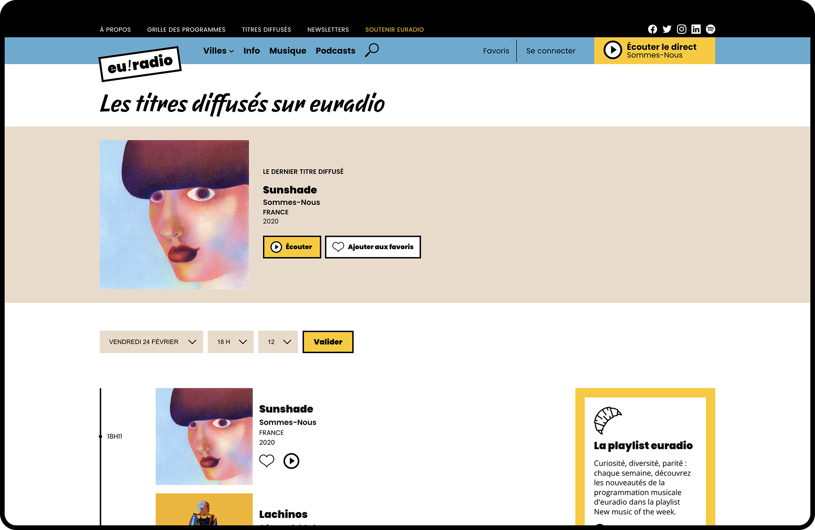This screenshot has width=815, height=530.
Task: Click Écouter le direct button text
Action: tap(661, 47)
